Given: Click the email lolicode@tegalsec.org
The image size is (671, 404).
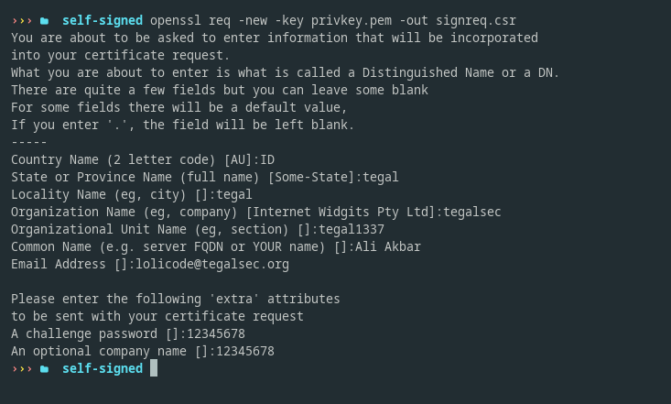Looking at the screenshot, I should 212,265.
